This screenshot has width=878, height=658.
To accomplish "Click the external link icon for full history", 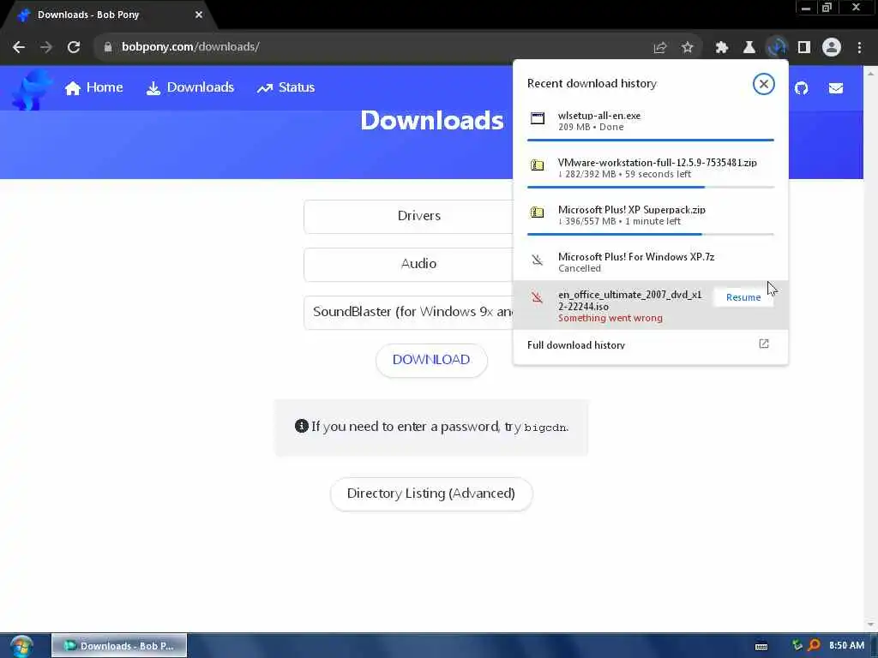I will coord(764,344).
